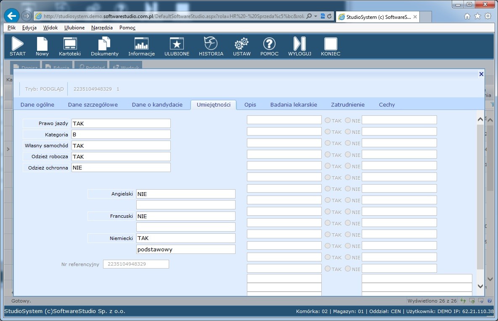Open the ULUBIONE star icon

177,46
